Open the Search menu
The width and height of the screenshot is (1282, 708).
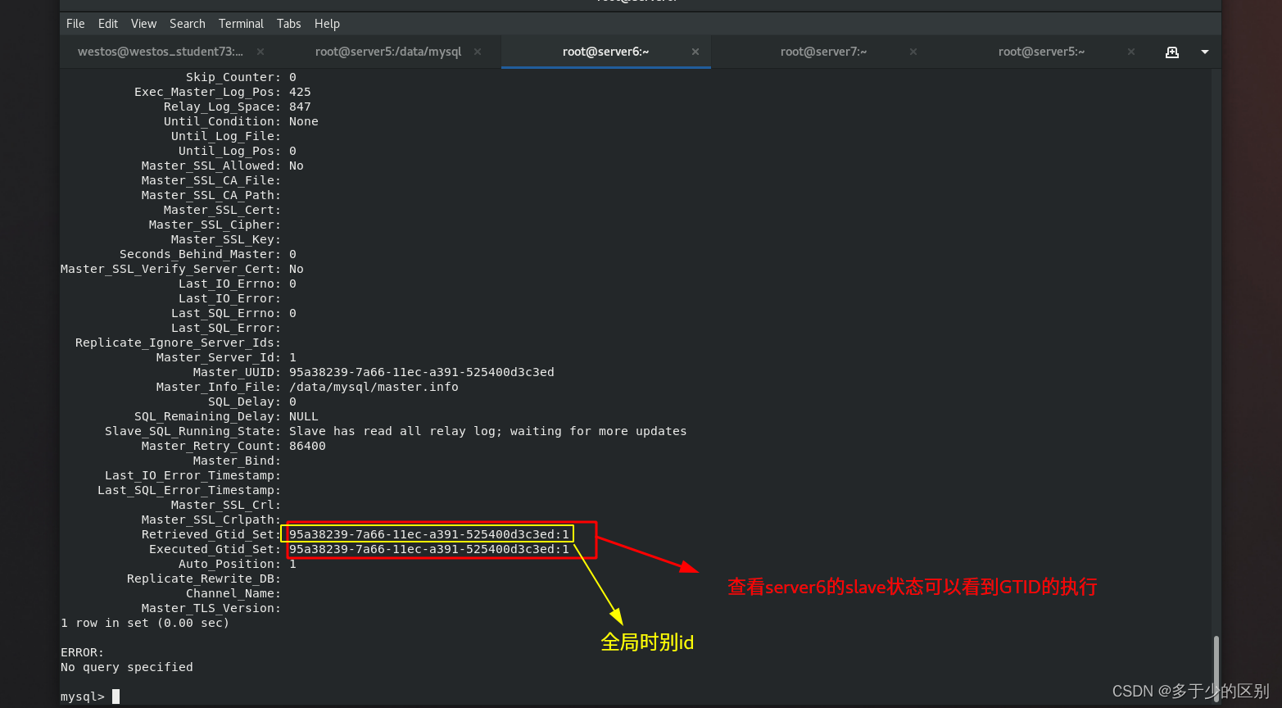[x=188, y=24]
